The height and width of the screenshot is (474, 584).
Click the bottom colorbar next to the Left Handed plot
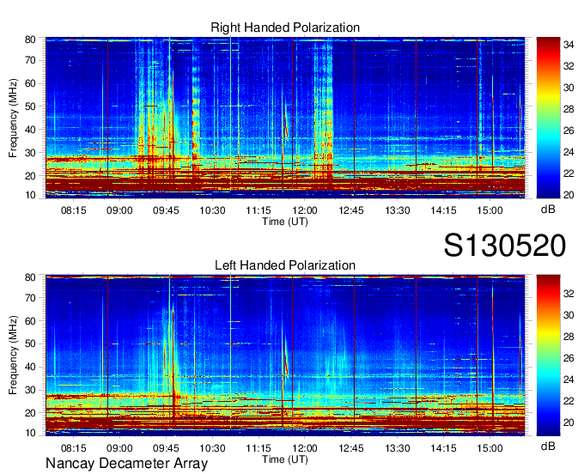click(x=548, y=355)
